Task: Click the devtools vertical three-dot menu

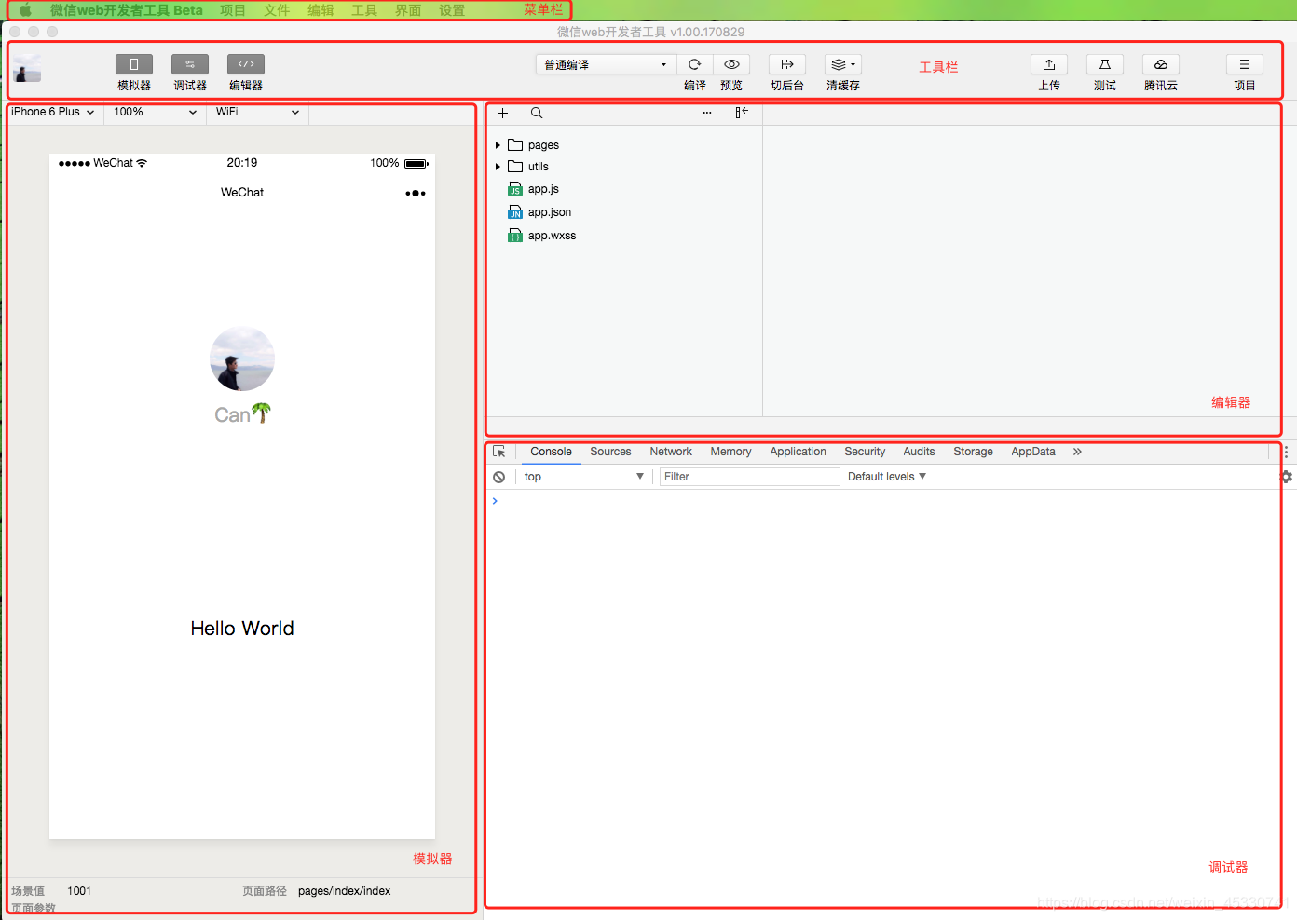Action: click(1286, 452)
